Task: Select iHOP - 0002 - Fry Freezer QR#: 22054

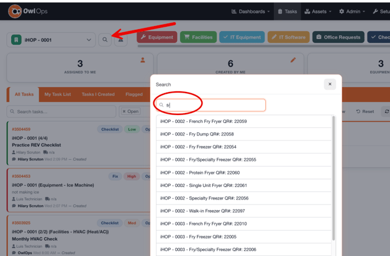Action: point(243,147)
